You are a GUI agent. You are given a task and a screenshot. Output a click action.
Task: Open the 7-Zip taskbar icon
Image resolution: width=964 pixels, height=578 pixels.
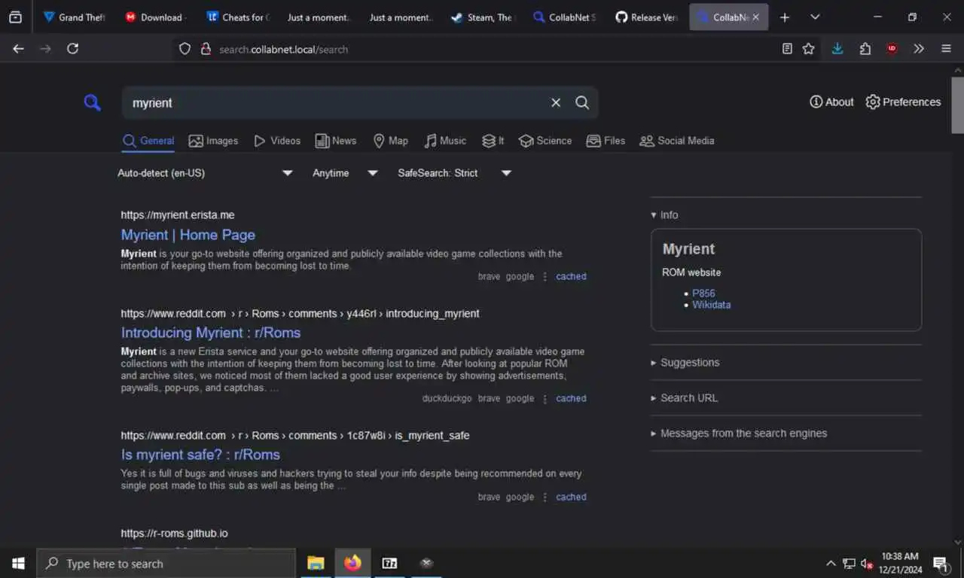(389, 563)
